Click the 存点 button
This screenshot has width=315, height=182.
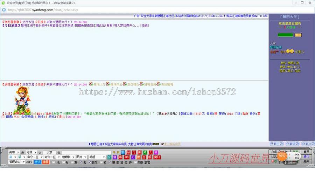pyautogui.click(x=274, y=152)
